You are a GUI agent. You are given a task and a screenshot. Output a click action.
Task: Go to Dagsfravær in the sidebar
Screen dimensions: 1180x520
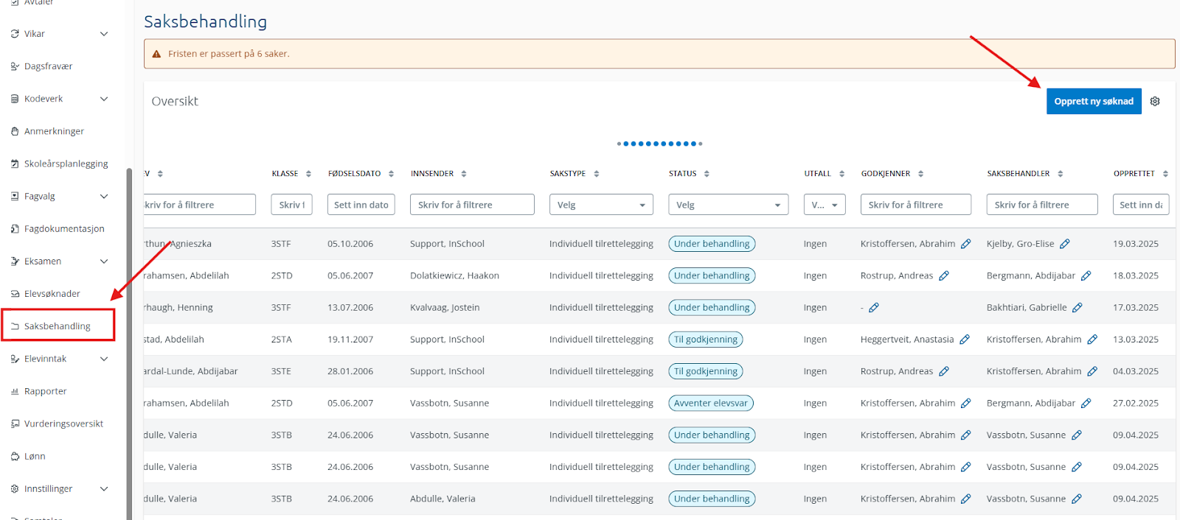tap(48, 66)
